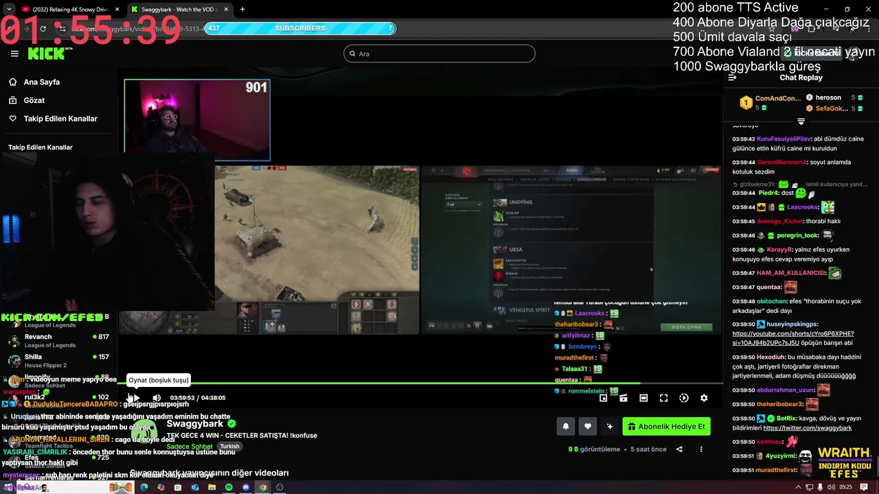Open a new browser tab
The width and height of the screenshot is (879, 494).
[x=242, y=10]
